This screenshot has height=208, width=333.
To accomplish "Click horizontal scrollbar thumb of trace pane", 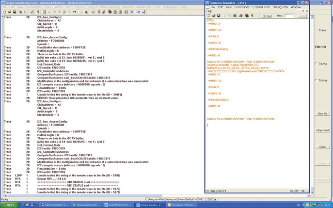I will 84,196.
